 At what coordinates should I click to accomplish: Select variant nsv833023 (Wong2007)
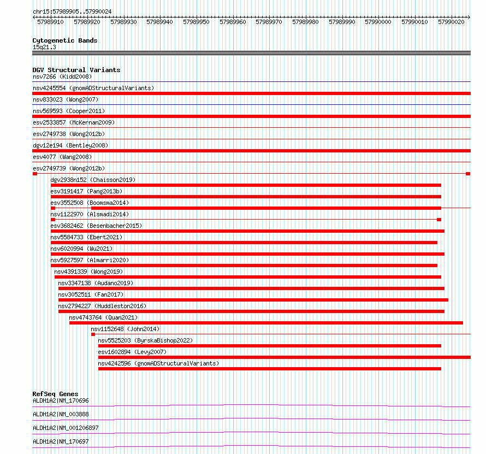(x=66, y=99)
